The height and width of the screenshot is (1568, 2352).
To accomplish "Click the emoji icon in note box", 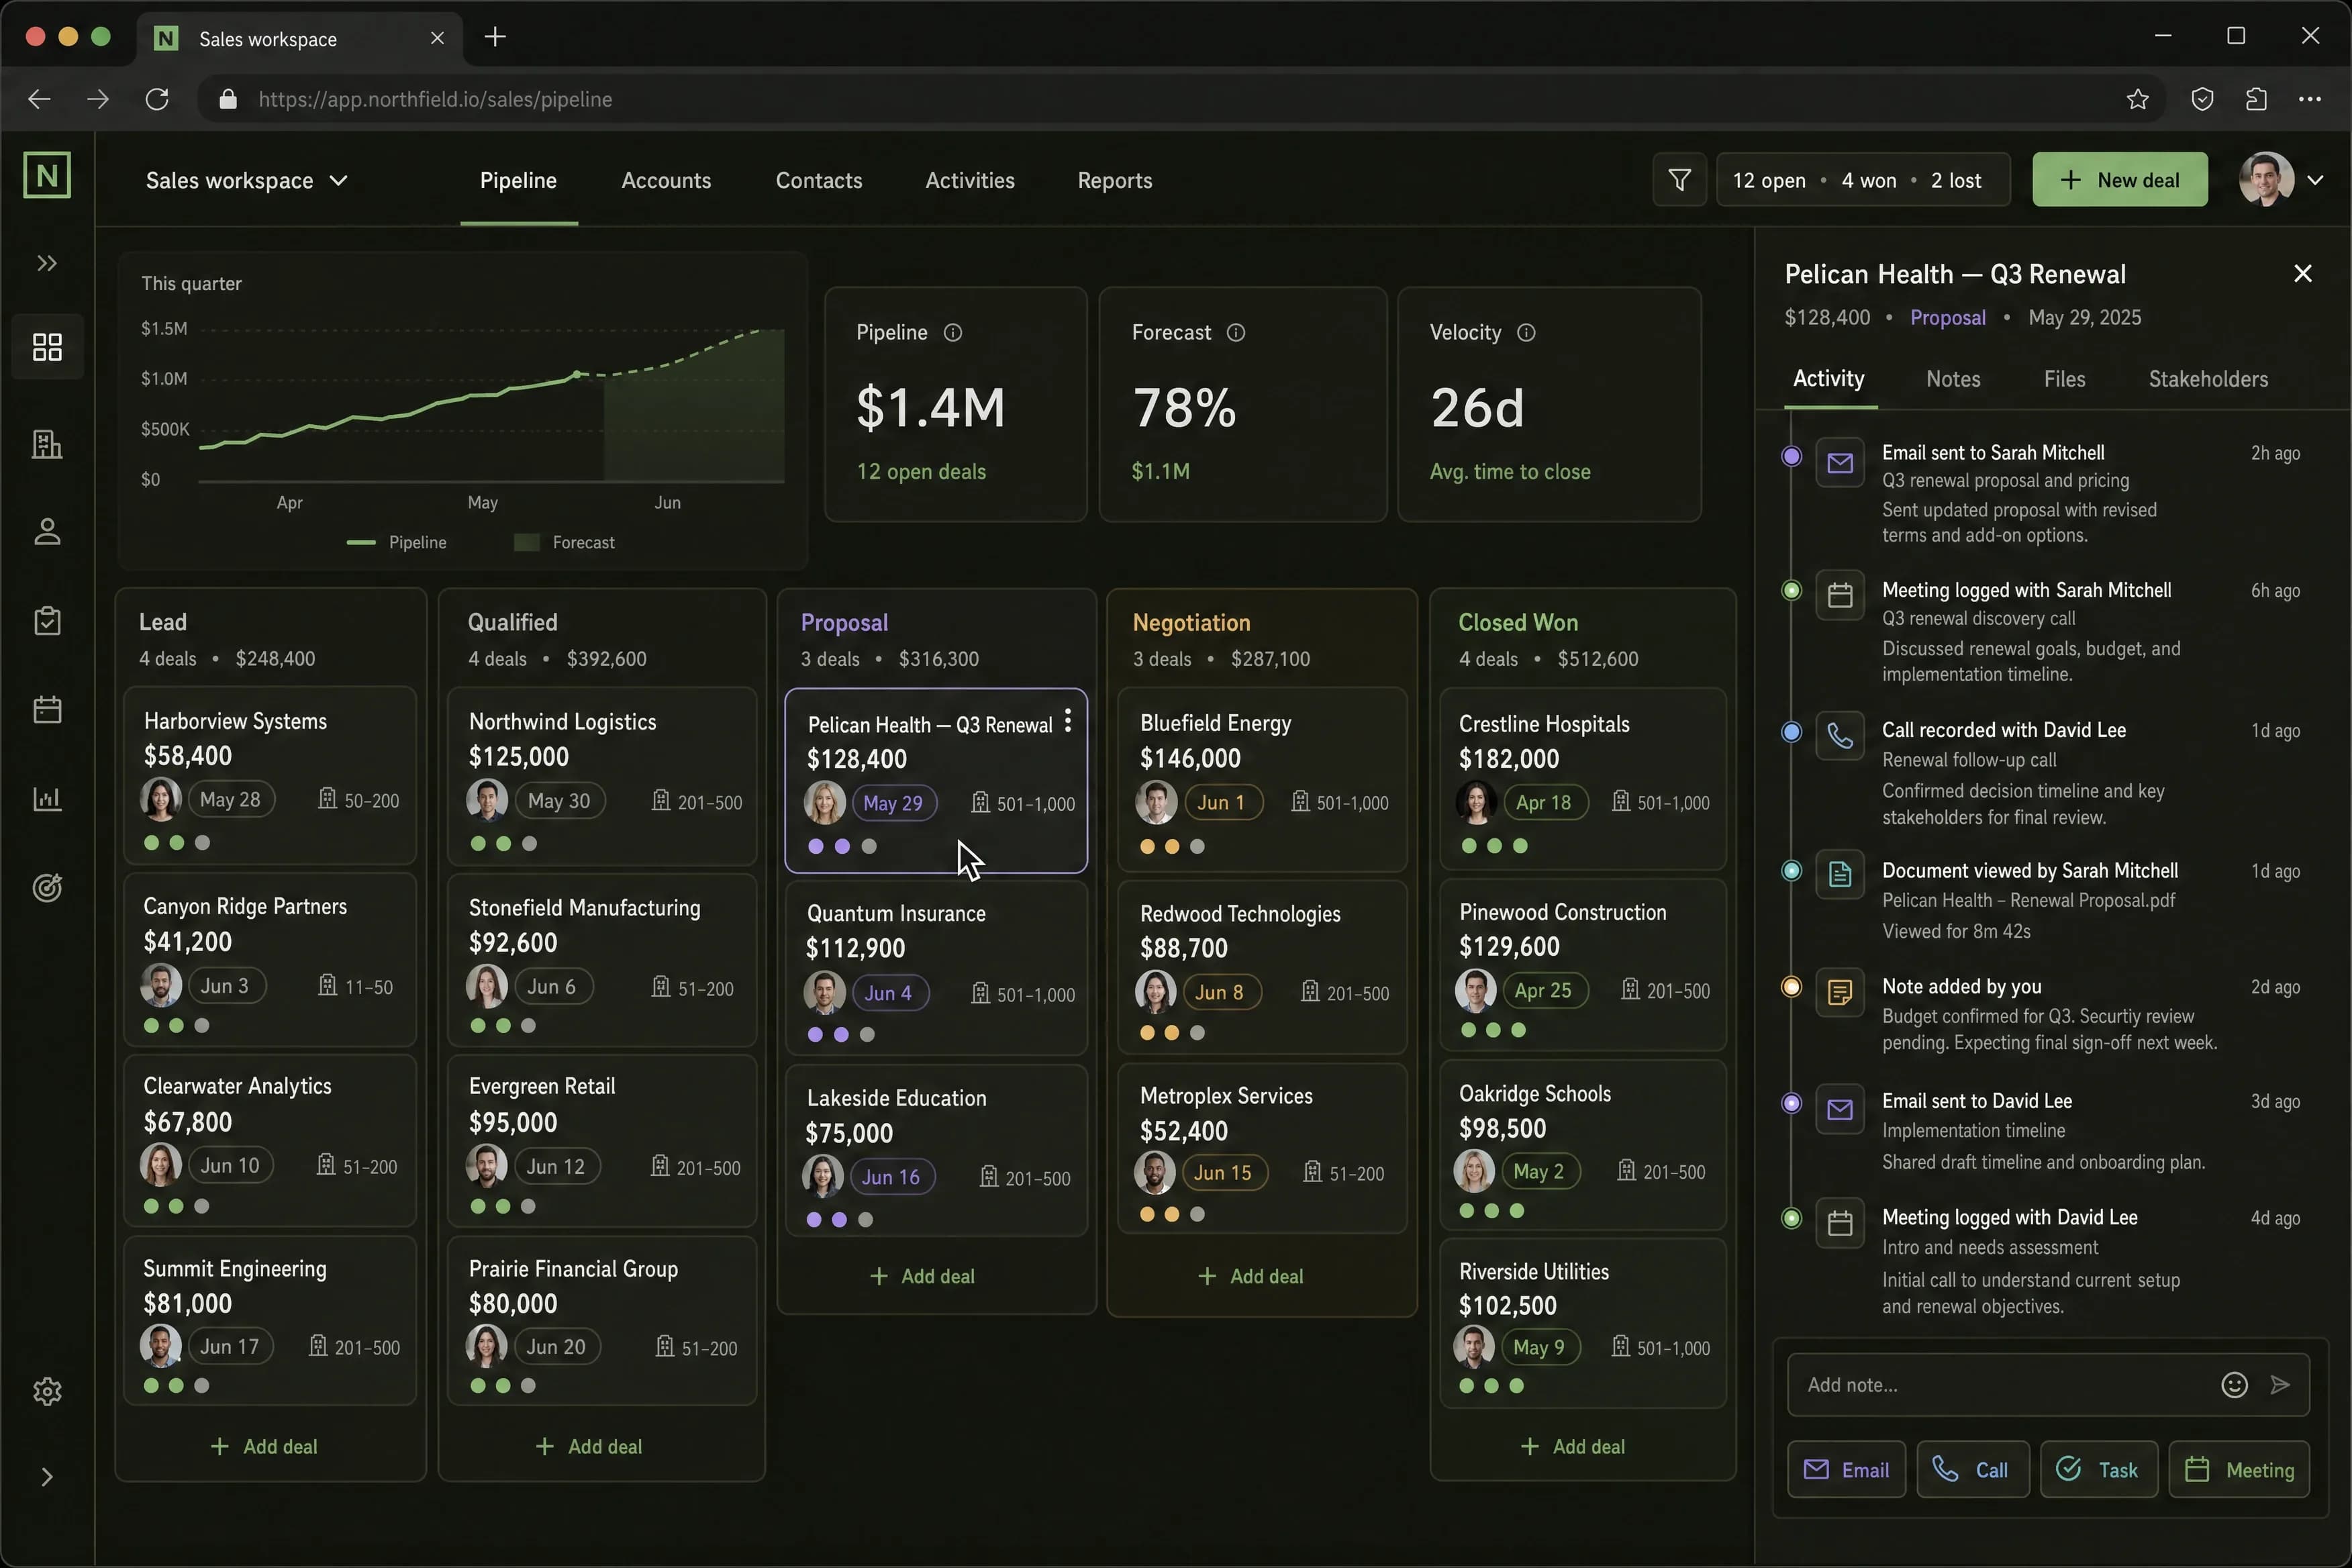I will tap(2234, 1384).
